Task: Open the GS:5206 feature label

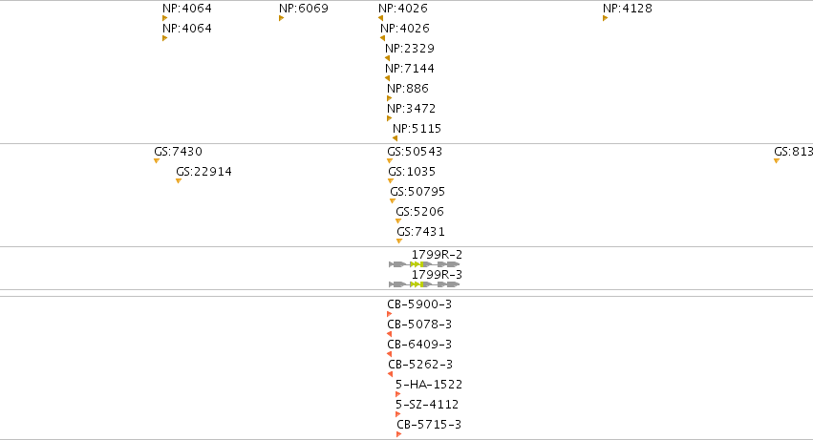Action: coord(420,212)
